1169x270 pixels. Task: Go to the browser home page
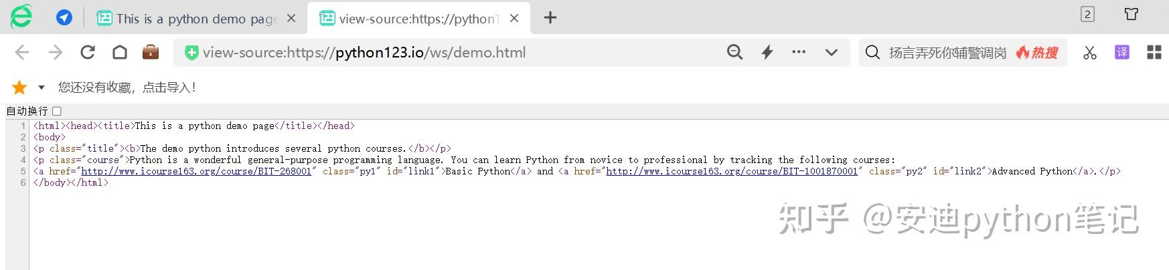coord(120,52)
